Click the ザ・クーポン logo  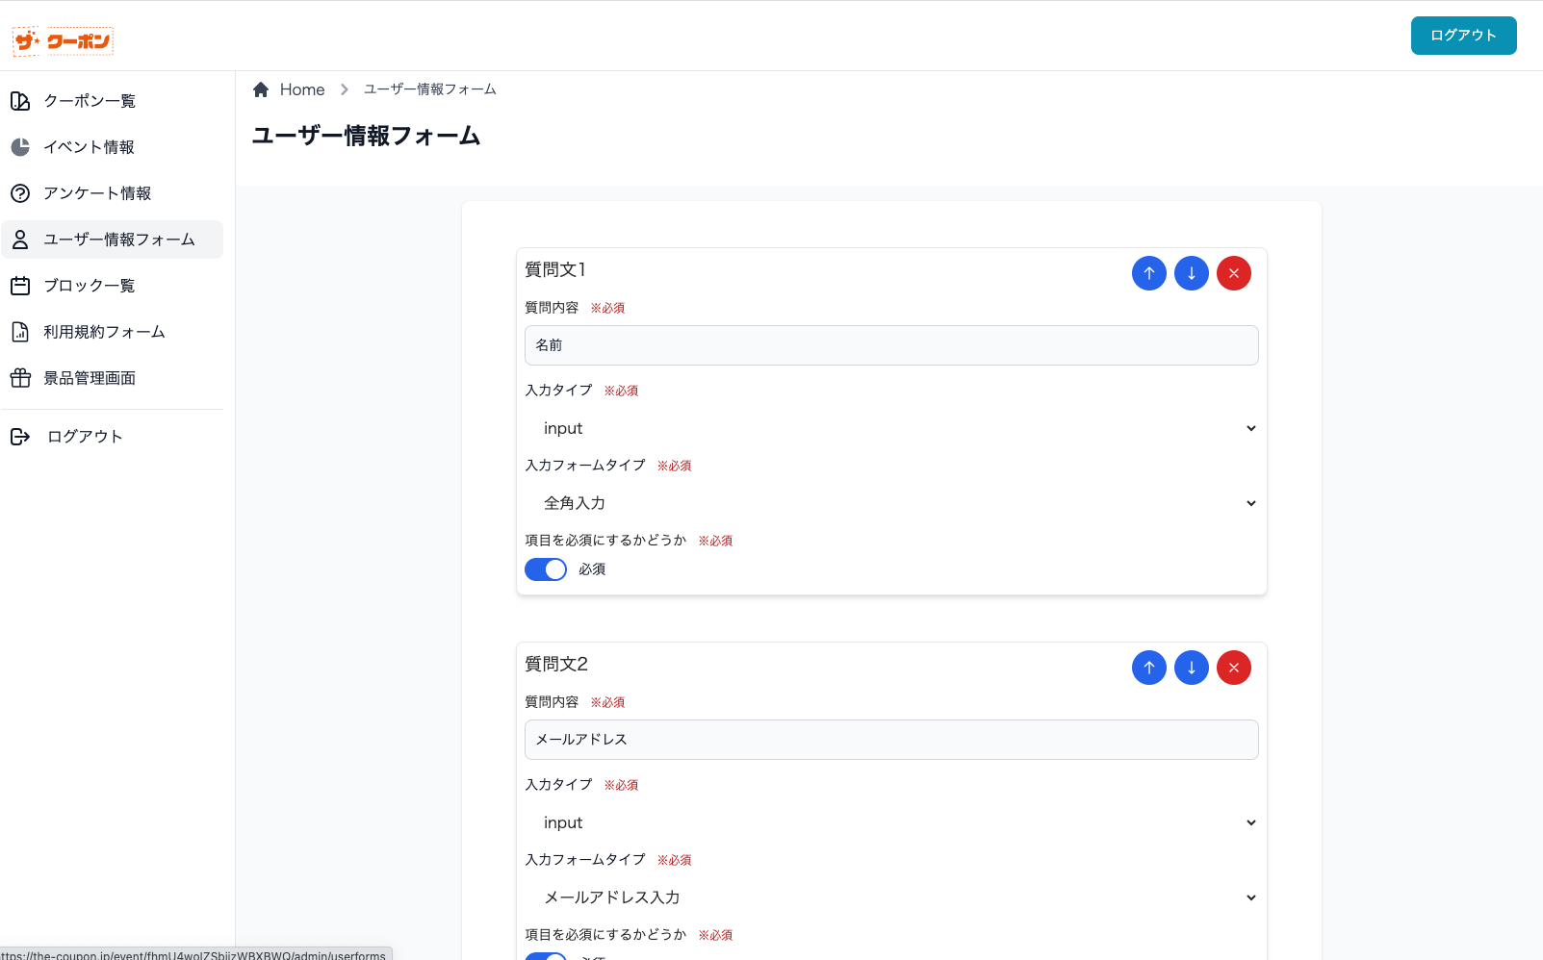[63, 41]
